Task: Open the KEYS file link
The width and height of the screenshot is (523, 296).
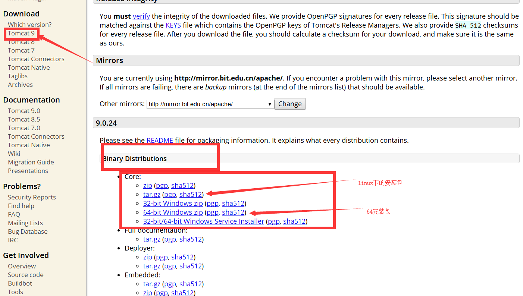Action: tap(173, 25)
